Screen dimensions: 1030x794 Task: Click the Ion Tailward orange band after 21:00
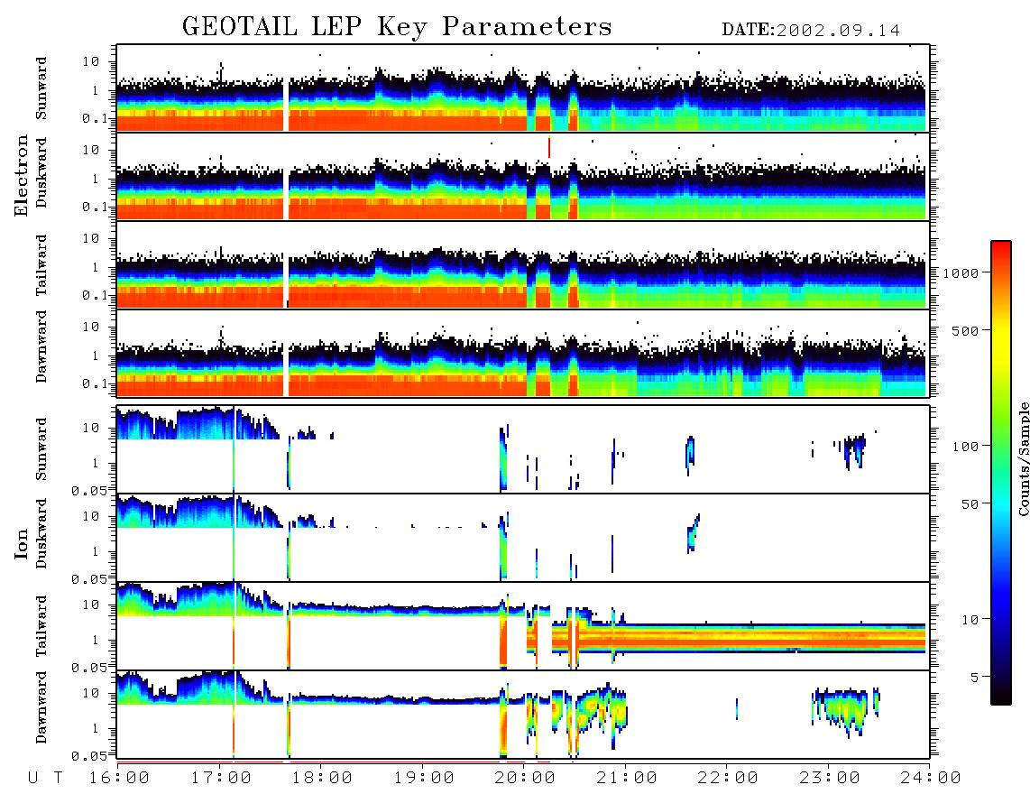[775, 638]
